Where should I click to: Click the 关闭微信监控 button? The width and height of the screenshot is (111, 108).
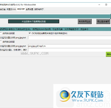(x=84, y=21)
